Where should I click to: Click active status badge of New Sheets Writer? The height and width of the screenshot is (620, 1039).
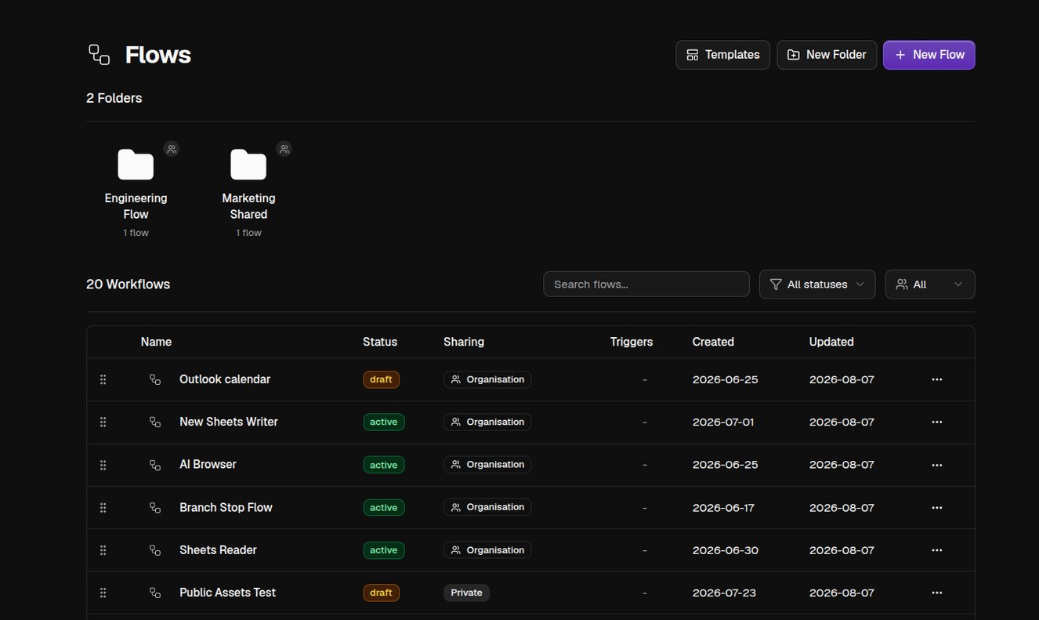(x=384, y=422)
